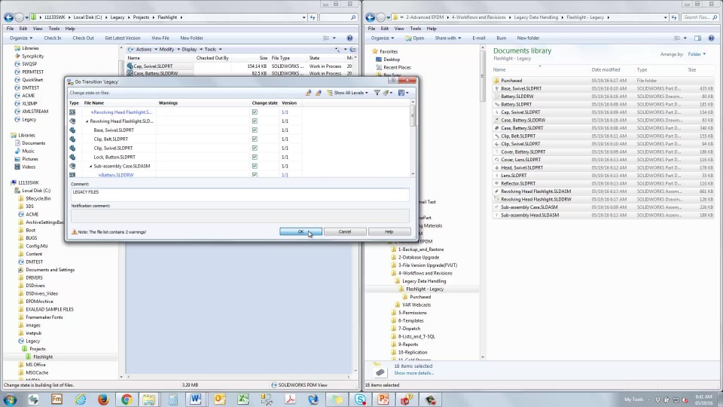The height and width of the screenshot is (407, 723).
Task: Click the search magnifier icon in PDM toolbar
Action: [337, 50]
